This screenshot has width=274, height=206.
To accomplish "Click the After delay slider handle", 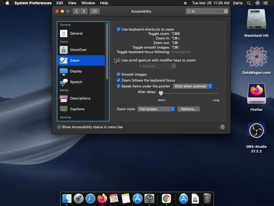I will [x=161, y=93].
